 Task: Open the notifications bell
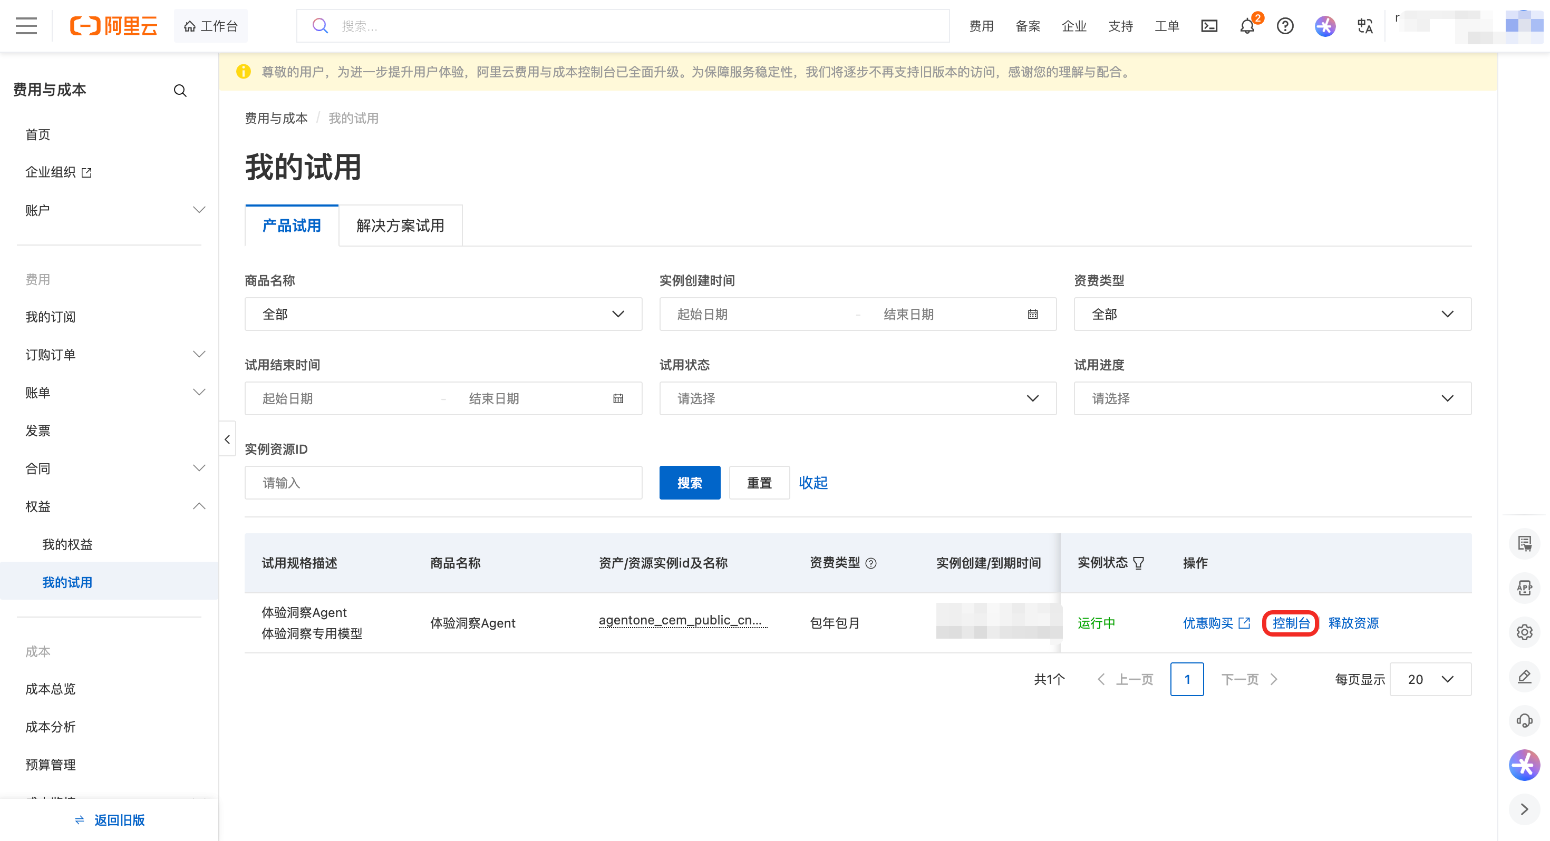click(x=1247, y=26)
